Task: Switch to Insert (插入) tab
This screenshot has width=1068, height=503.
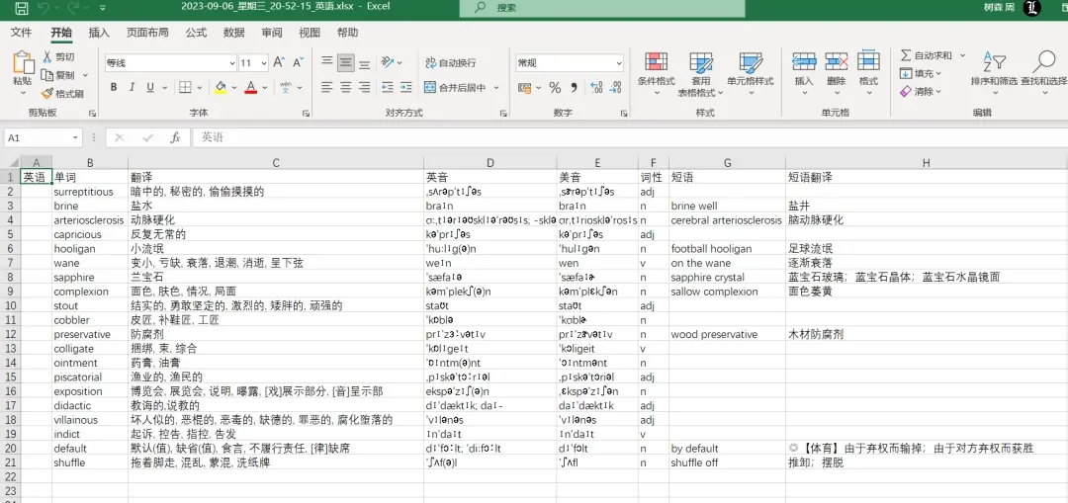Action: tap(100, 32)
